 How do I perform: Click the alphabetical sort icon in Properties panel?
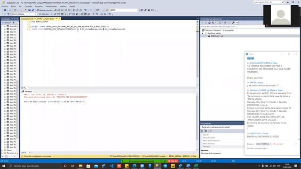206,131
